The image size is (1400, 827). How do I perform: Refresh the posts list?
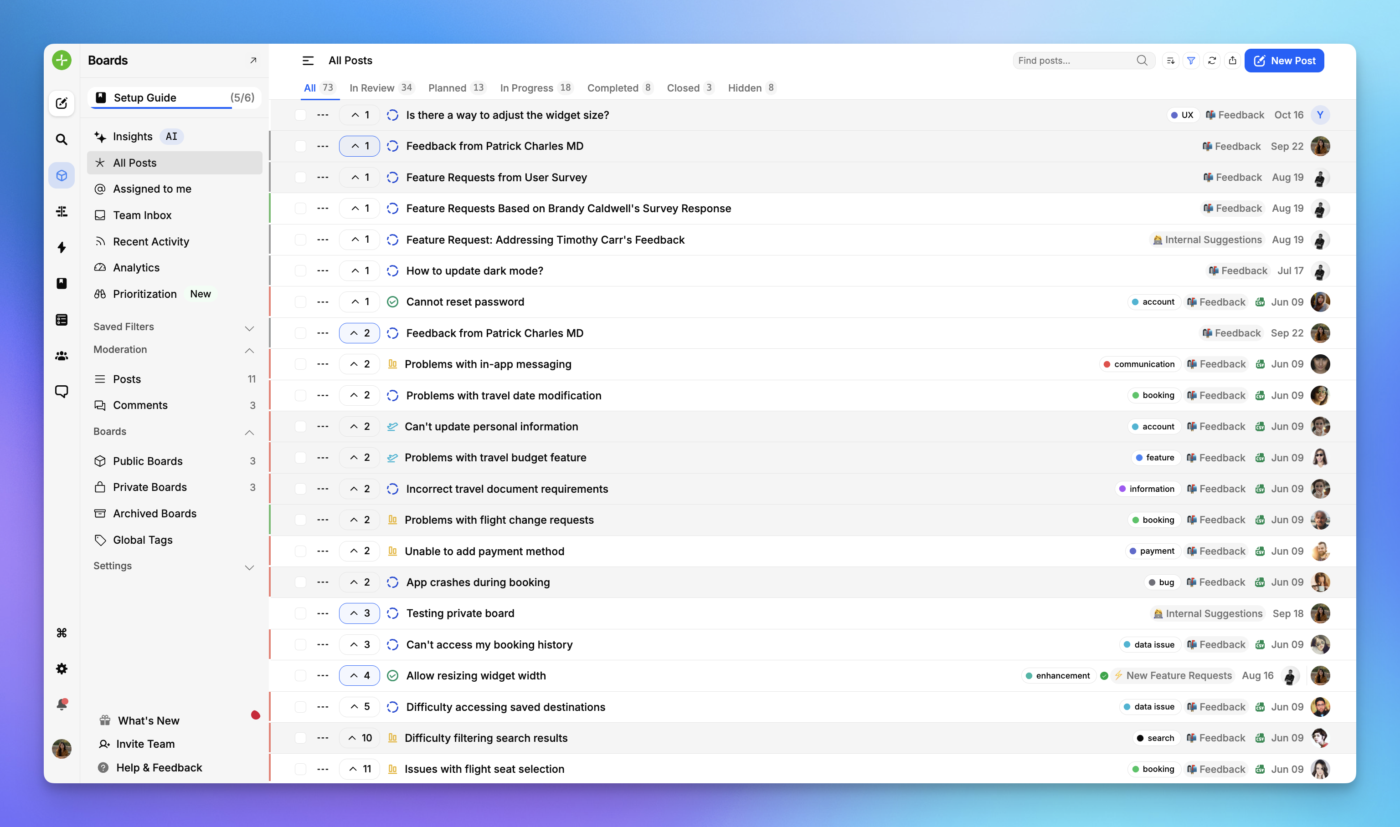(1212, 60)
